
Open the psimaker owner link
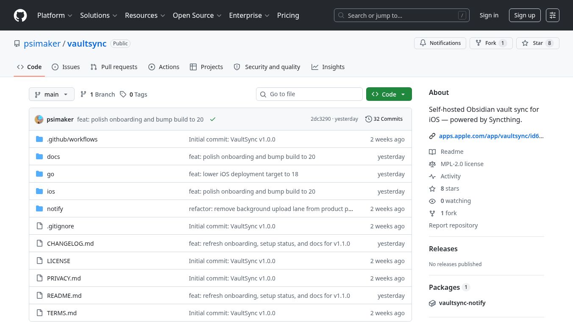pos(42,44)
